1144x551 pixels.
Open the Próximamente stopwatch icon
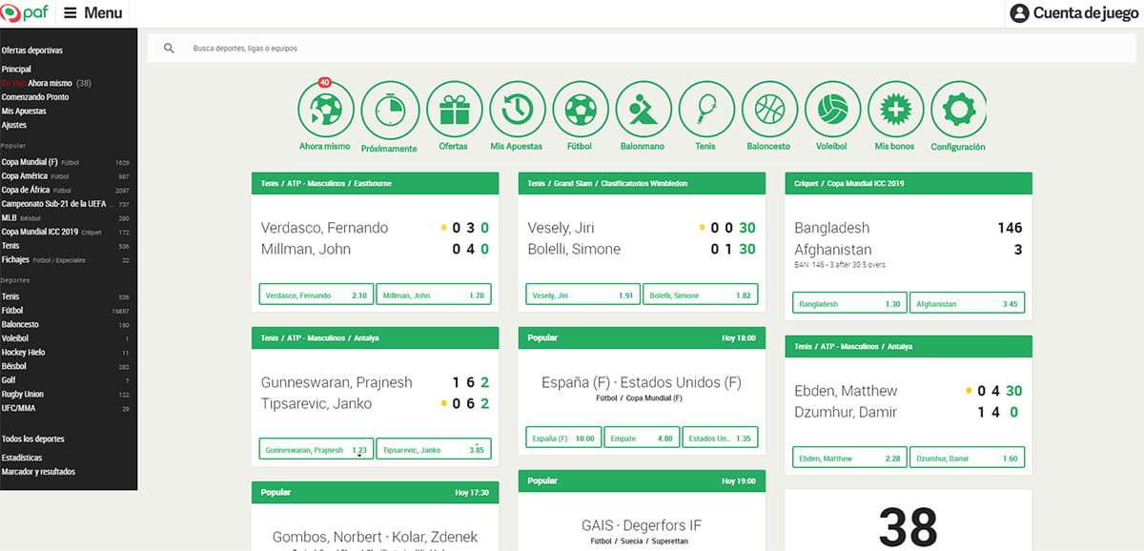click(389, 110)
